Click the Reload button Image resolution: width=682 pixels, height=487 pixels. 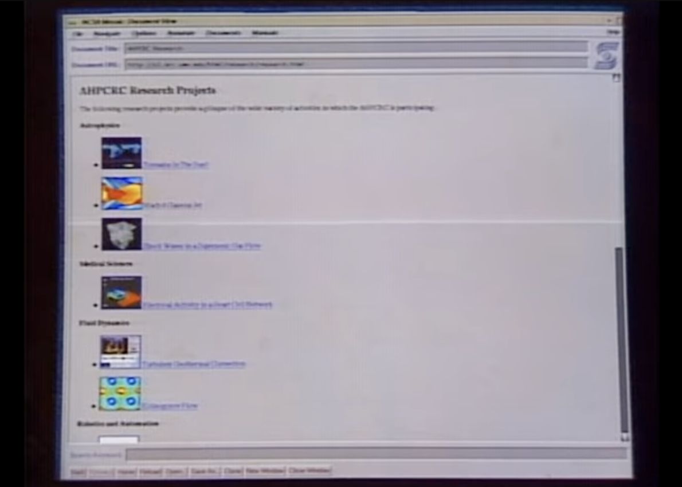151,472
